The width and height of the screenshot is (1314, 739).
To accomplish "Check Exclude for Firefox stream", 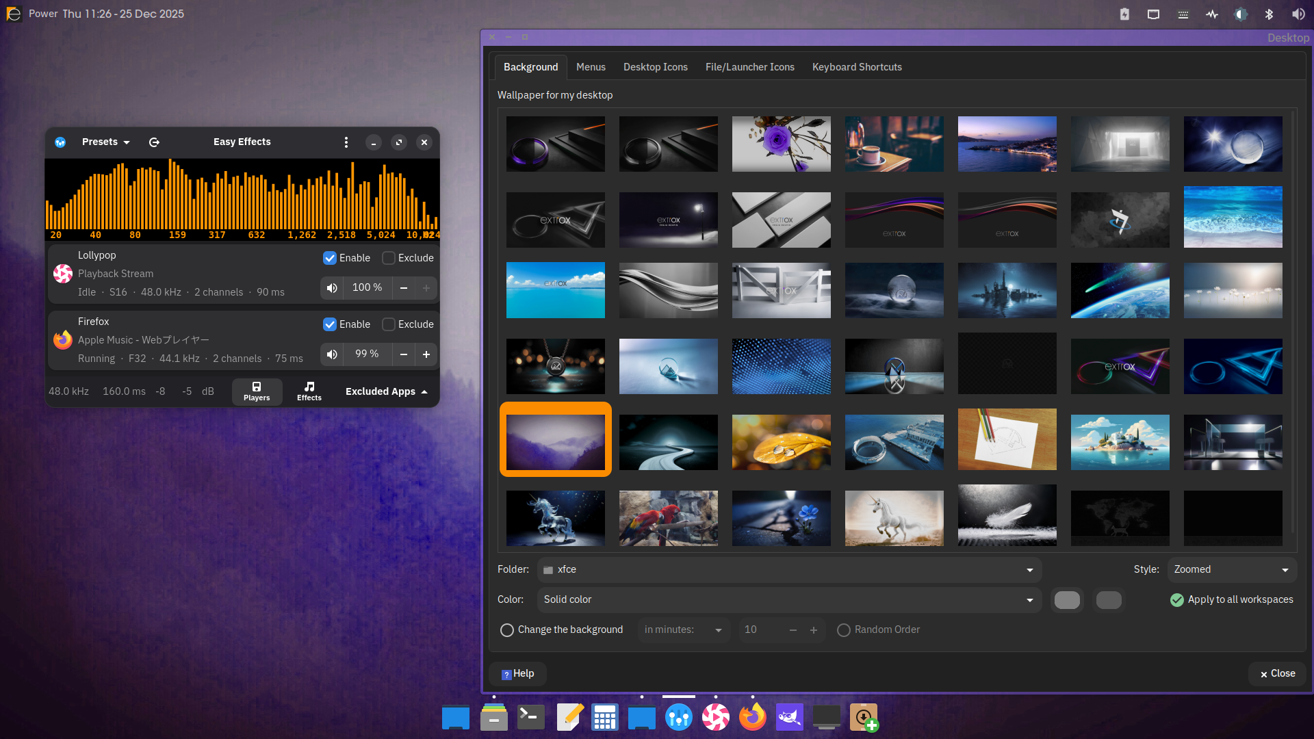I will coord(389,324).
